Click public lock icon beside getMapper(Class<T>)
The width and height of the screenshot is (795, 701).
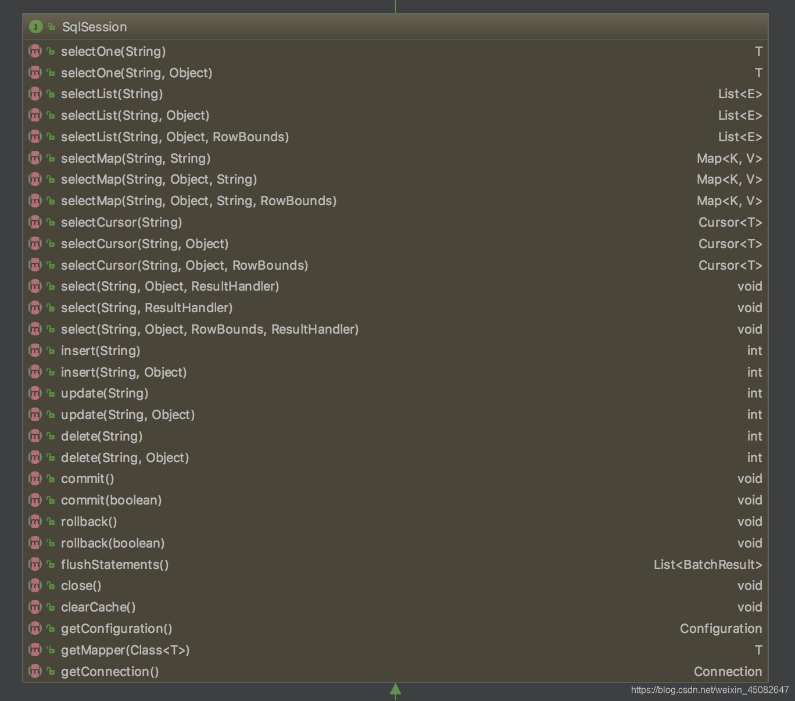(51, 650)
